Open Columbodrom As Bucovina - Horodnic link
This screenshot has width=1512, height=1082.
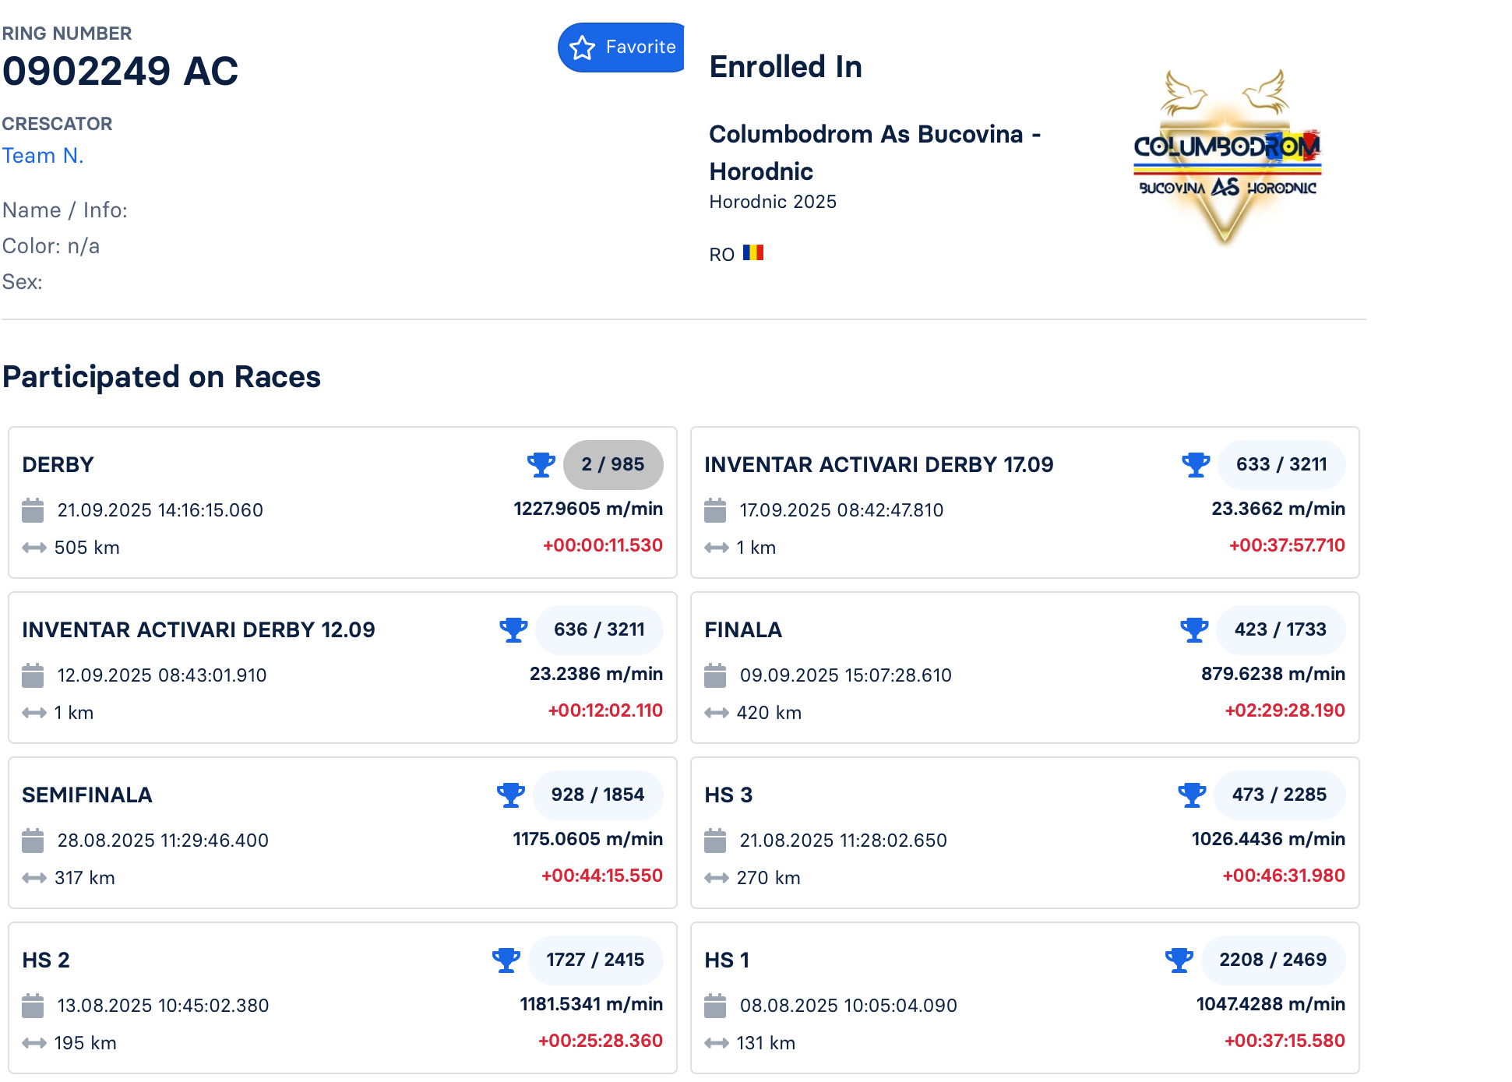874,152
